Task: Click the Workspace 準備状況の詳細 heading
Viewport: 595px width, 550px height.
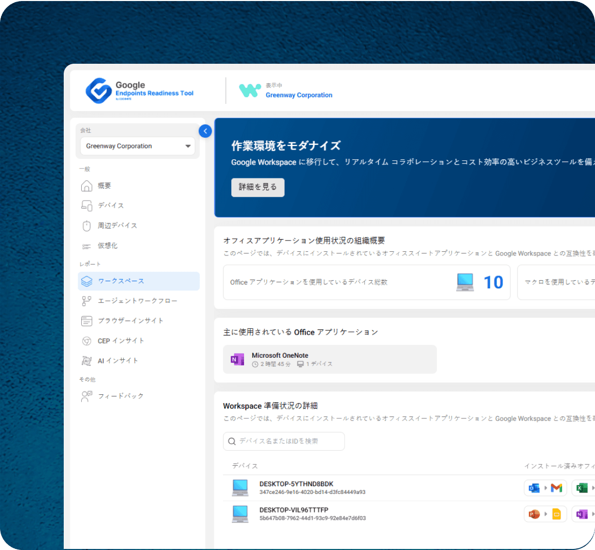Action: (x=270, y=406)
